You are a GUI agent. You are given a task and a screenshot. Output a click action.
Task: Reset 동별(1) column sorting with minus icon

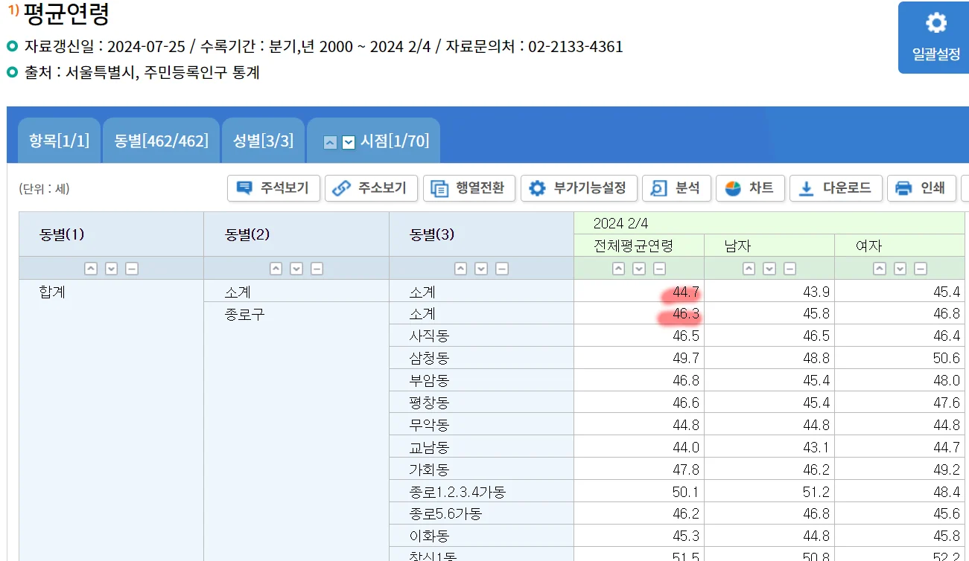(132, 269)
